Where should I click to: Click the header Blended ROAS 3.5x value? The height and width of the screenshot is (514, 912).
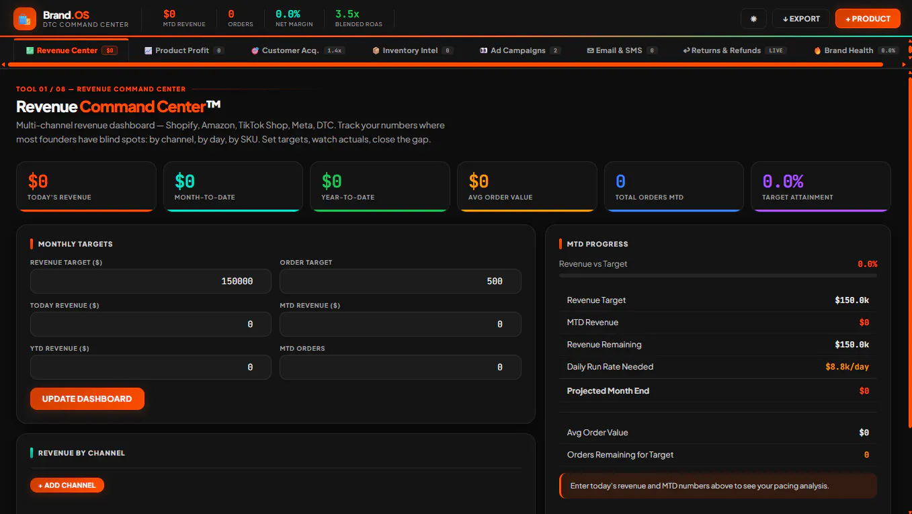point(347,14)
